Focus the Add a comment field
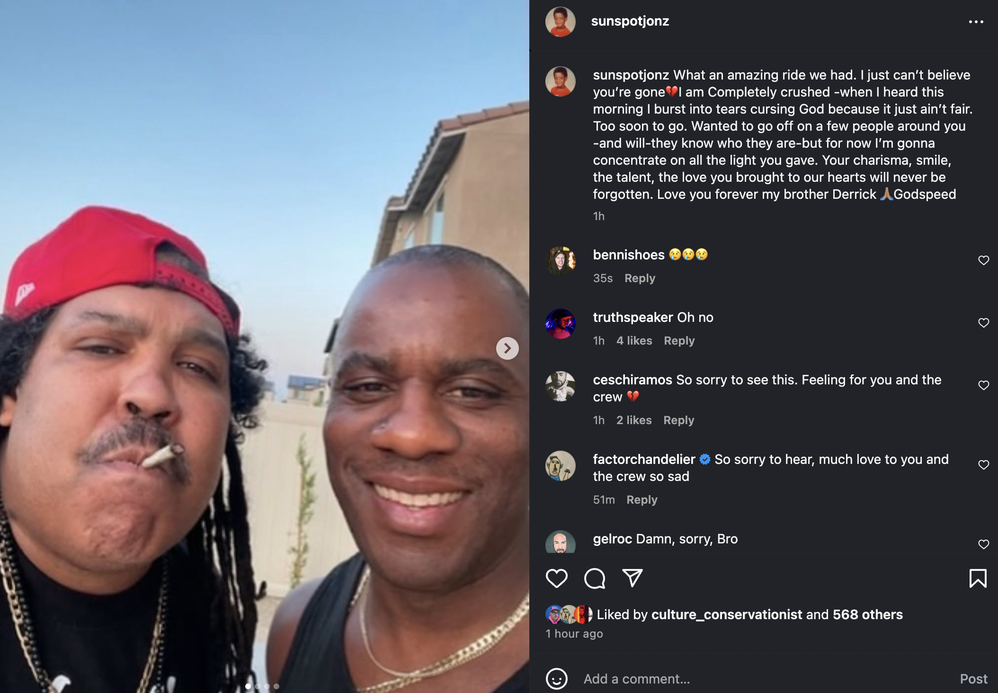 point(767,679)
